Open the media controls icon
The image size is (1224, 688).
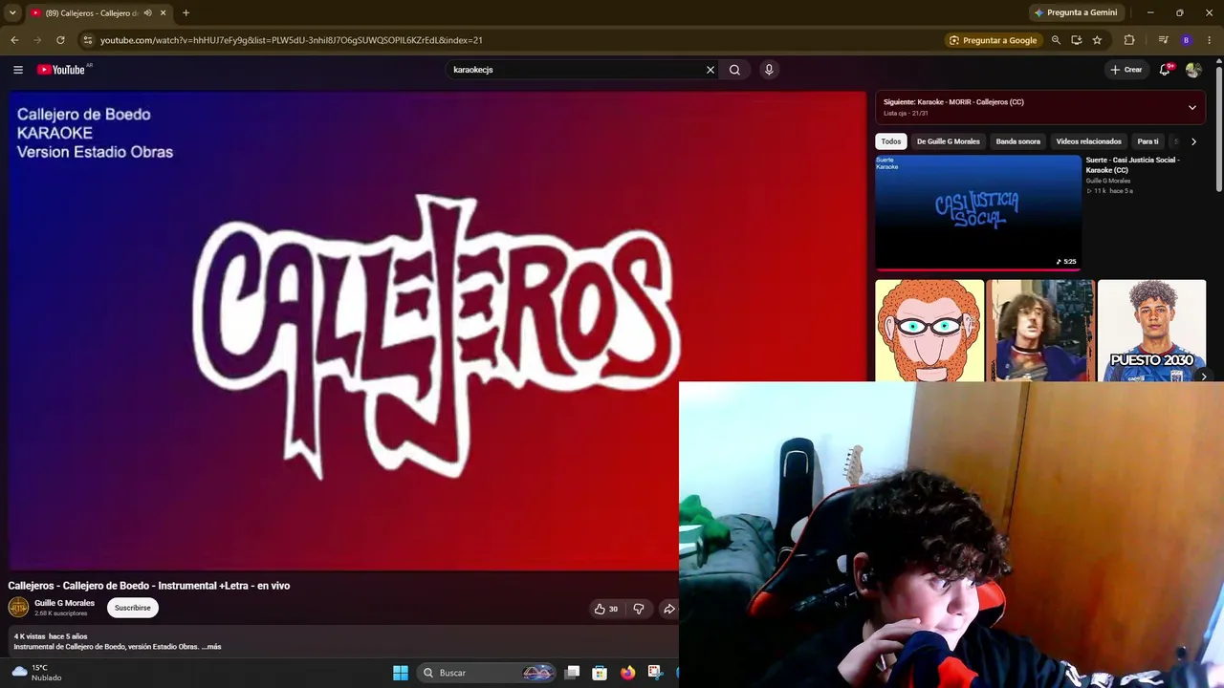point(1163,40)
